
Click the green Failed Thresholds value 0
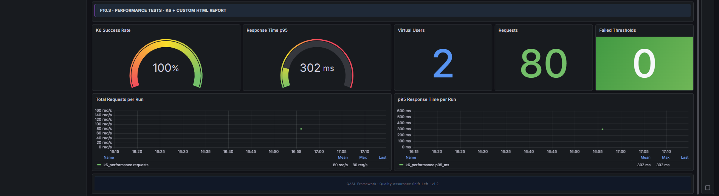click(x=644, y=63)
